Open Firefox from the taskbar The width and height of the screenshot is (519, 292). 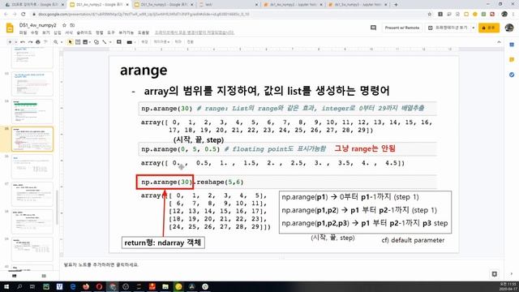[86, 286]
